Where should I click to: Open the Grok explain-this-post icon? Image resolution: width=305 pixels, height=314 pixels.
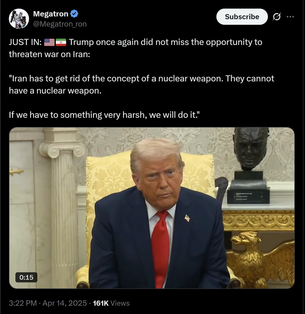click(x=276, y=17)
